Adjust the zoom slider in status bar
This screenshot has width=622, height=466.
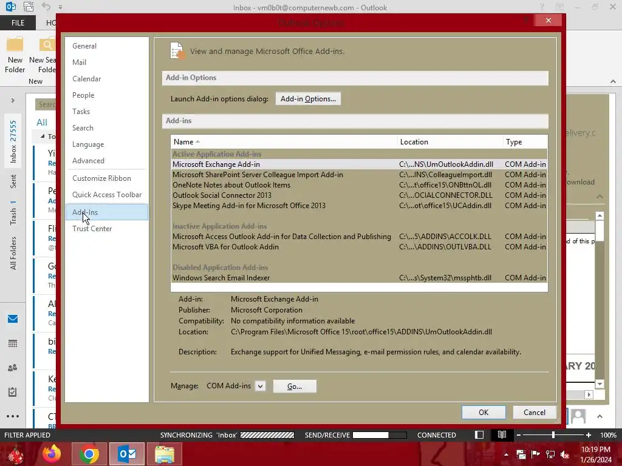[553, 435]
